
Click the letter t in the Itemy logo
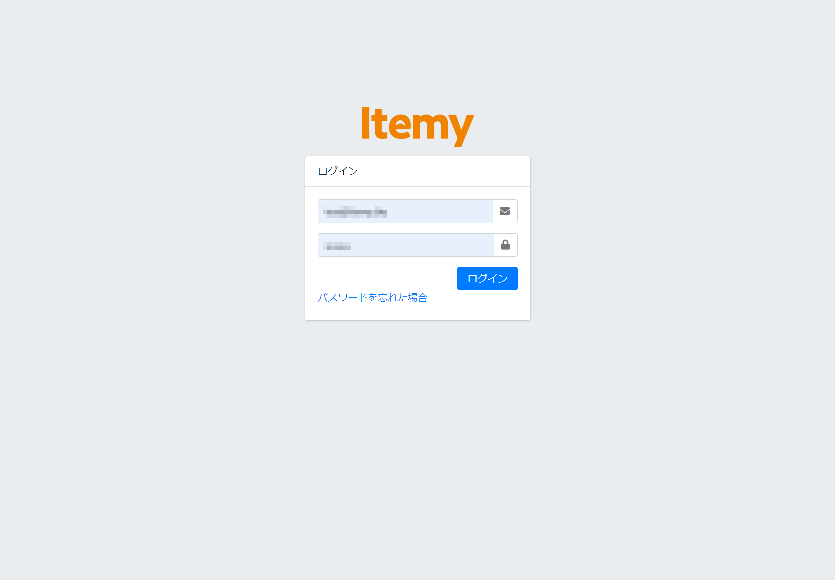click(x=380, y=124)
